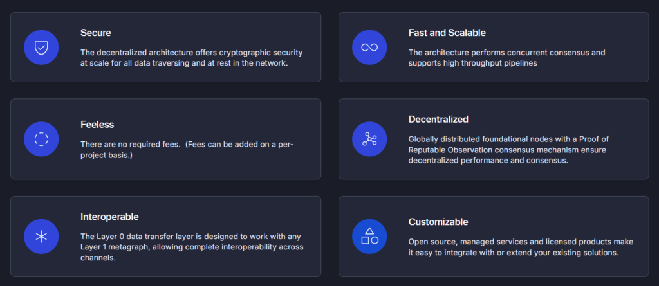
Task: Click the Secure shield icon
Action: tap(41, 48)
